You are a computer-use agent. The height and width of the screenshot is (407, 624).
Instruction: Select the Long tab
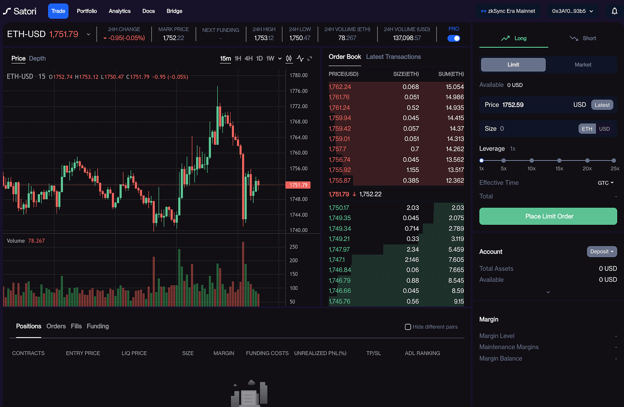(x=514, y=38)
